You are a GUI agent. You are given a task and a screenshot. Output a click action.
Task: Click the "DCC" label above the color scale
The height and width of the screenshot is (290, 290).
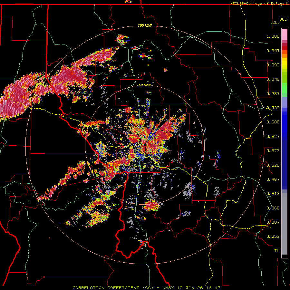click(x=283, y=19)
